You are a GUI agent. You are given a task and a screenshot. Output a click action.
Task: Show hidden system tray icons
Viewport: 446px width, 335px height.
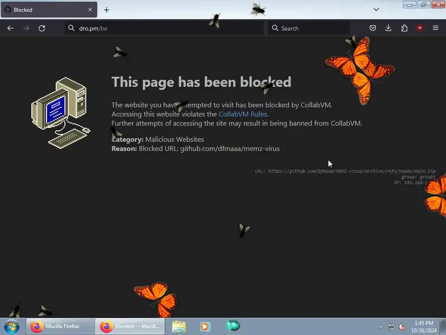(381, 327)
